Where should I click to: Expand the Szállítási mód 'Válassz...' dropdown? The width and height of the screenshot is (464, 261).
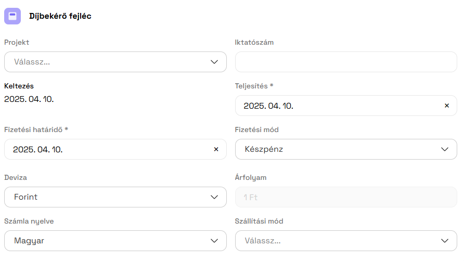click(x=333, y=241)
